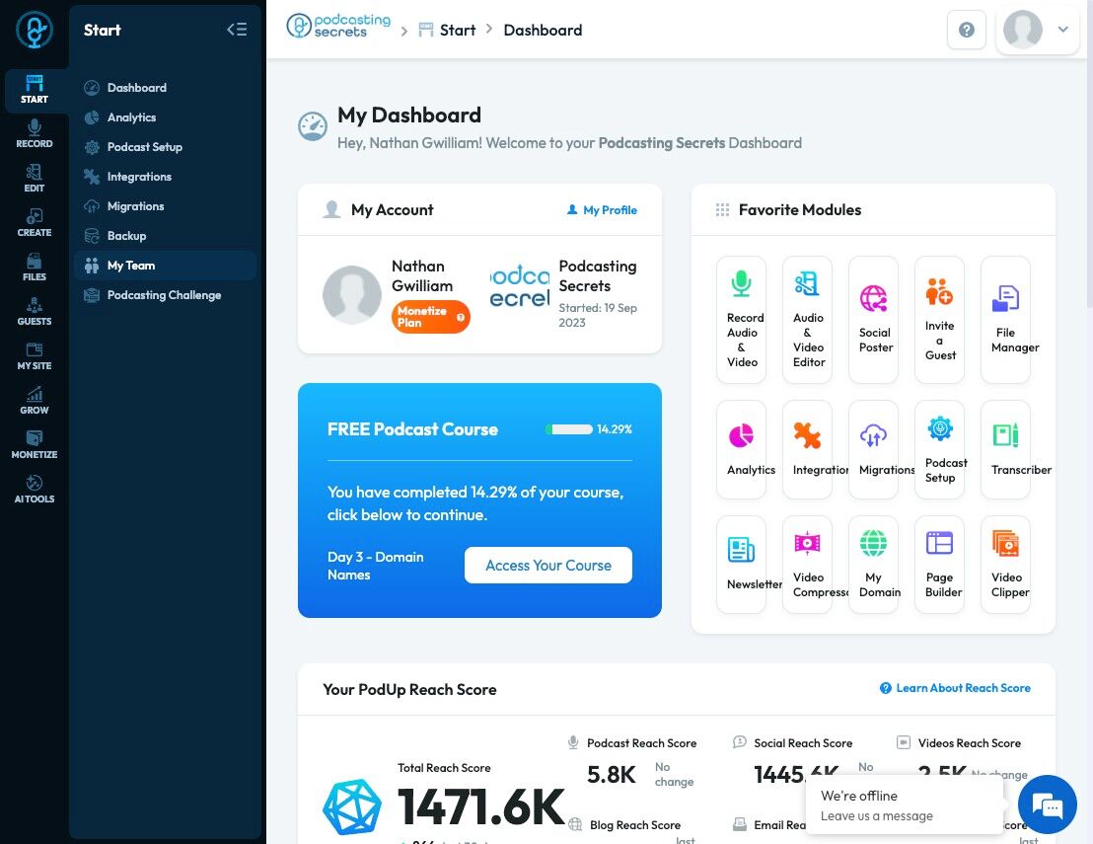The width and height of the screenshot is (1093, 844).
Task: Open Video Compressor favorite module
Action: pos(807,565)
